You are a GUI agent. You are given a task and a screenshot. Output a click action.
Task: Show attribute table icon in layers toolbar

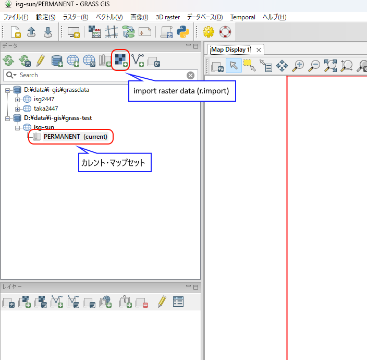click(x=178, y=302)
